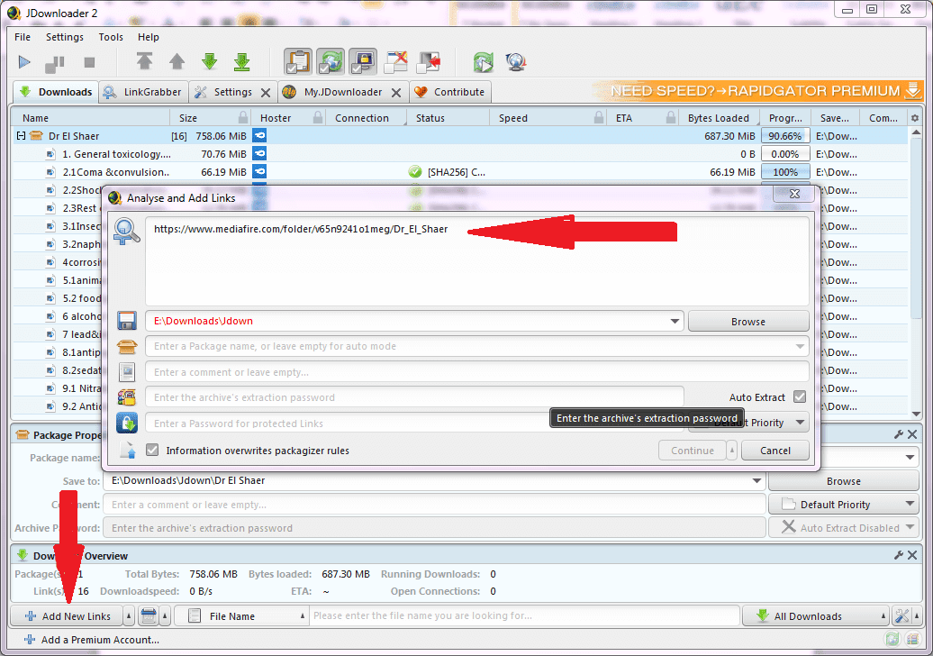Screen dimensions: 933x656
Task: Start downloads with the play icon
Action: tap(24, 62)
